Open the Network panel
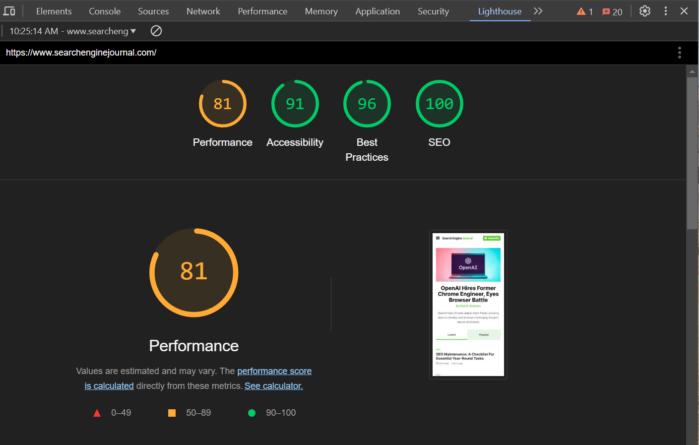This screenshot has height=445, width=699. [203, 11]
